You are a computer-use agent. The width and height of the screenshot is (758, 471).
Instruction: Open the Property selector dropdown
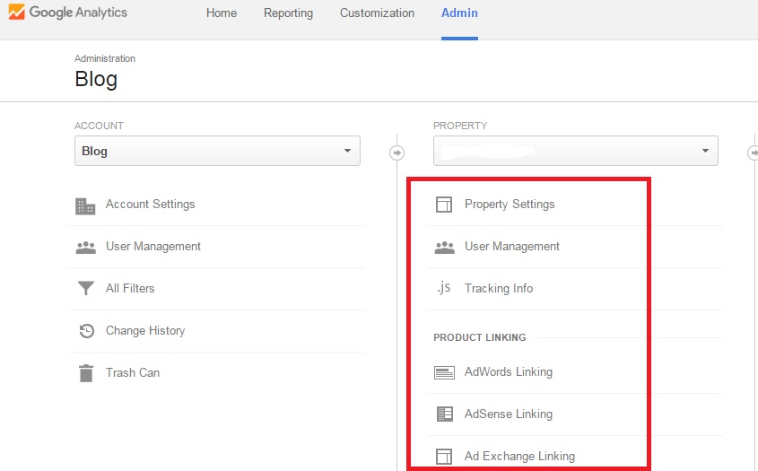[x=575, y=151]
